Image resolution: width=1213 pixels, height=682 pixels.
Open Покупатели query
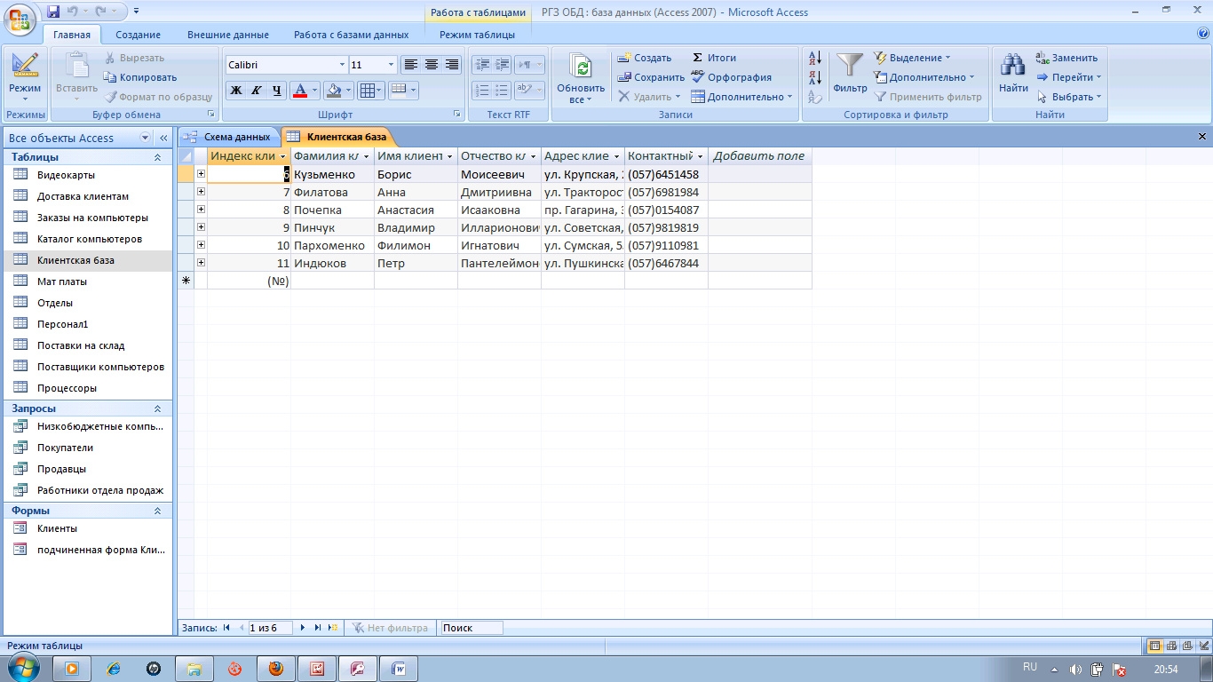[87, 448]
